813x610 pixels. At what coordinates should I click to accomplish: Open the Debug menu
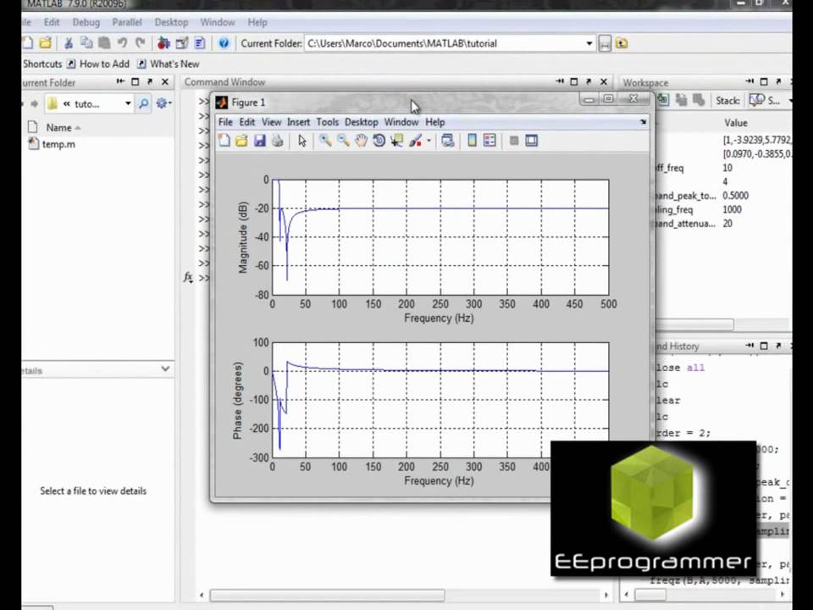[x=86, y=22]
